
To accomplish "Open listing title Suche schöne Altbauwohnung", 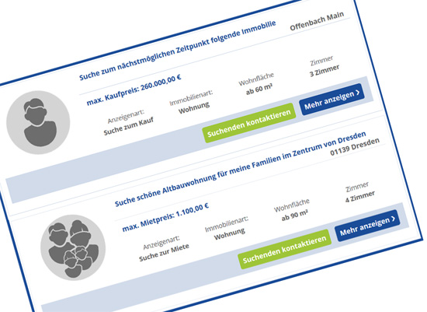I will click(240, 170).
